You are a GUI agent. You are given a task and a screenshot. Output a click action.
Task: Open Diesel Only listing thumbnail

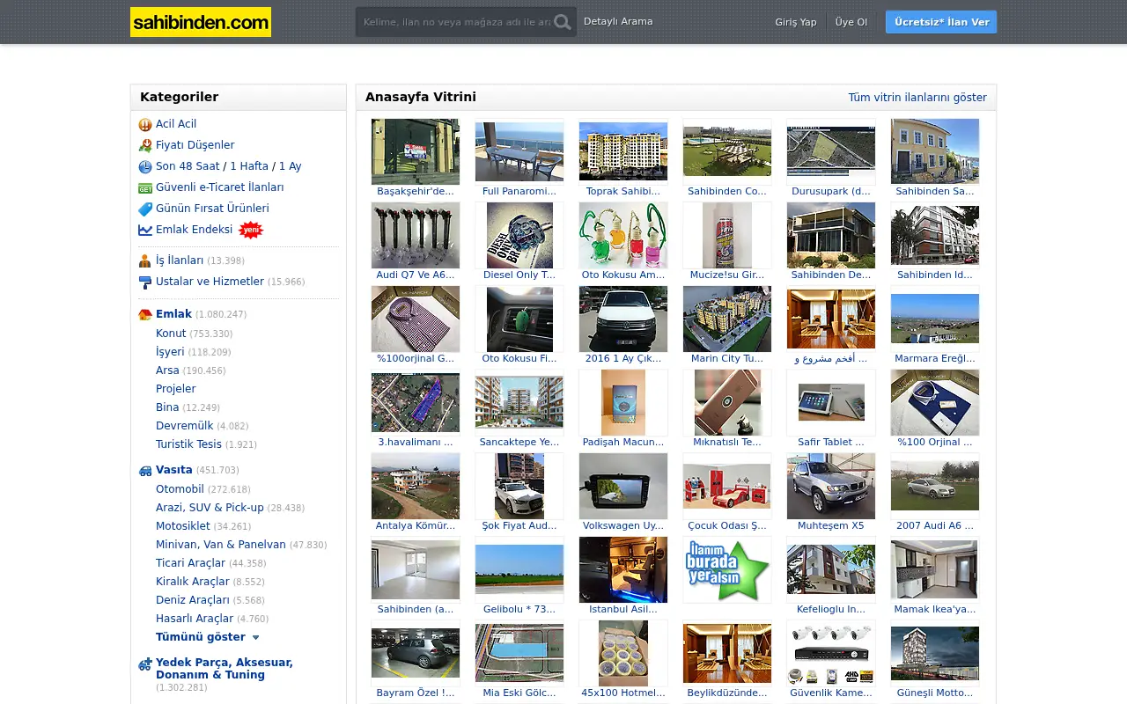point(519,235)
